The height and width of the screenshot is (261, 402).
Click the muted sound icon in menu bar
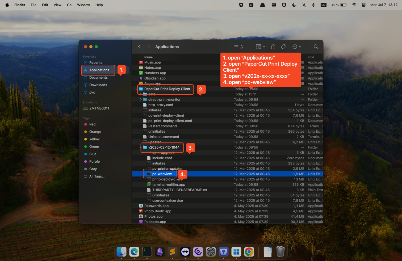coord(304,5)
